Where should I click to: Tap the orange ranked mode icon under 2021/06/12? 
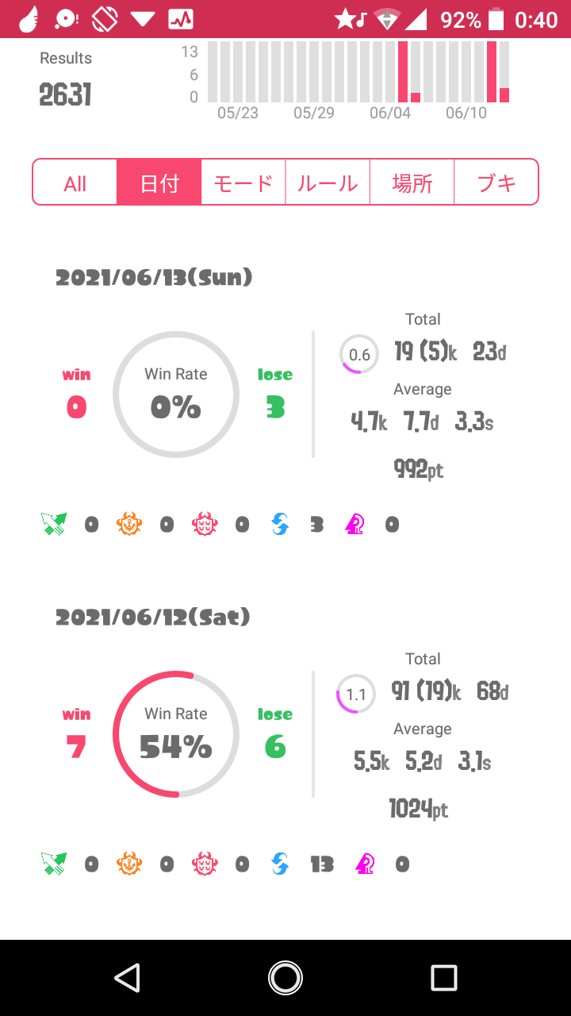(x=129, y=864)
